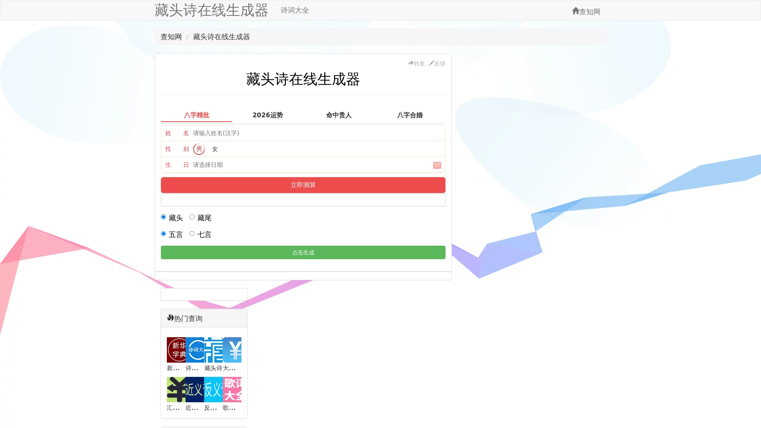Open the 请选择日期 date picker

277,165
